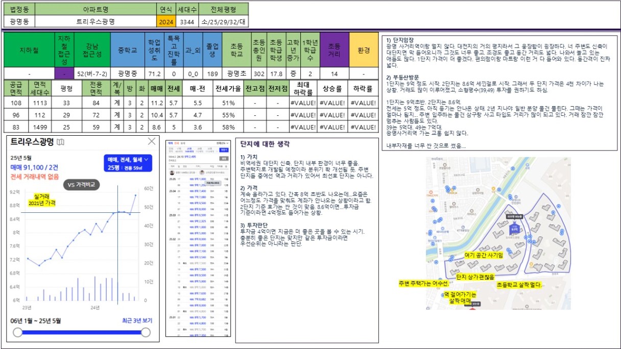Select the purple 초등 거리 header cell

click(334, 51)
